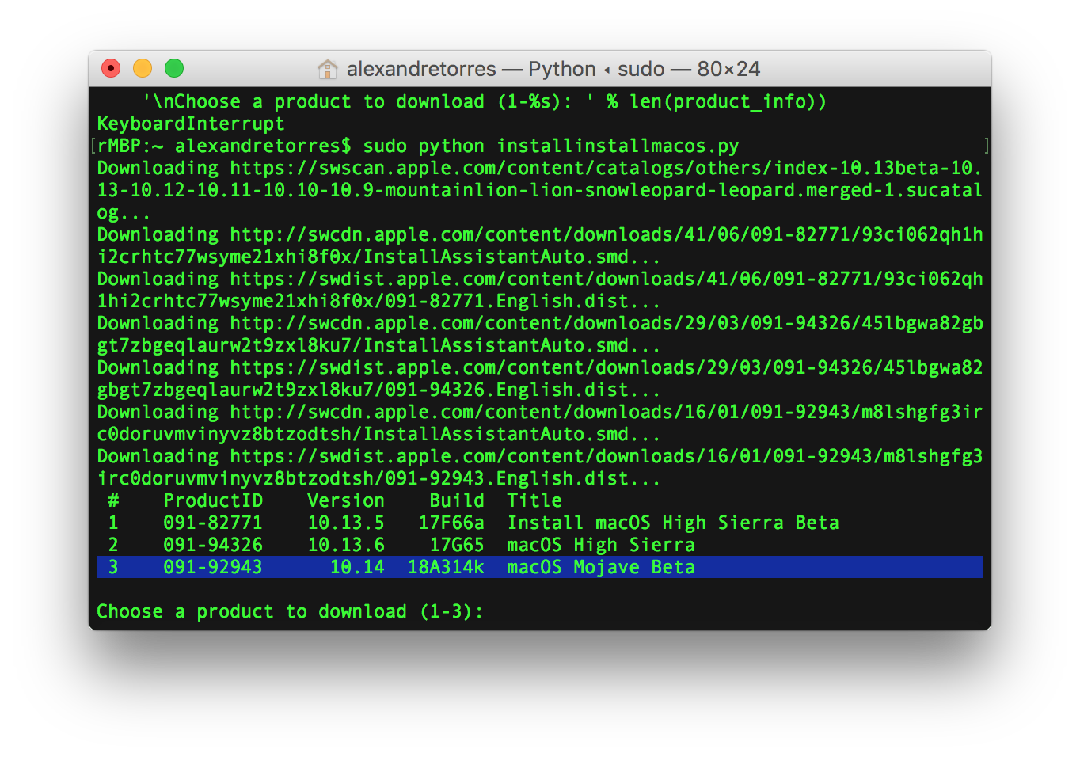Click product ID 091-82771 in the table

pyautogui.click(x=213, y=523)
